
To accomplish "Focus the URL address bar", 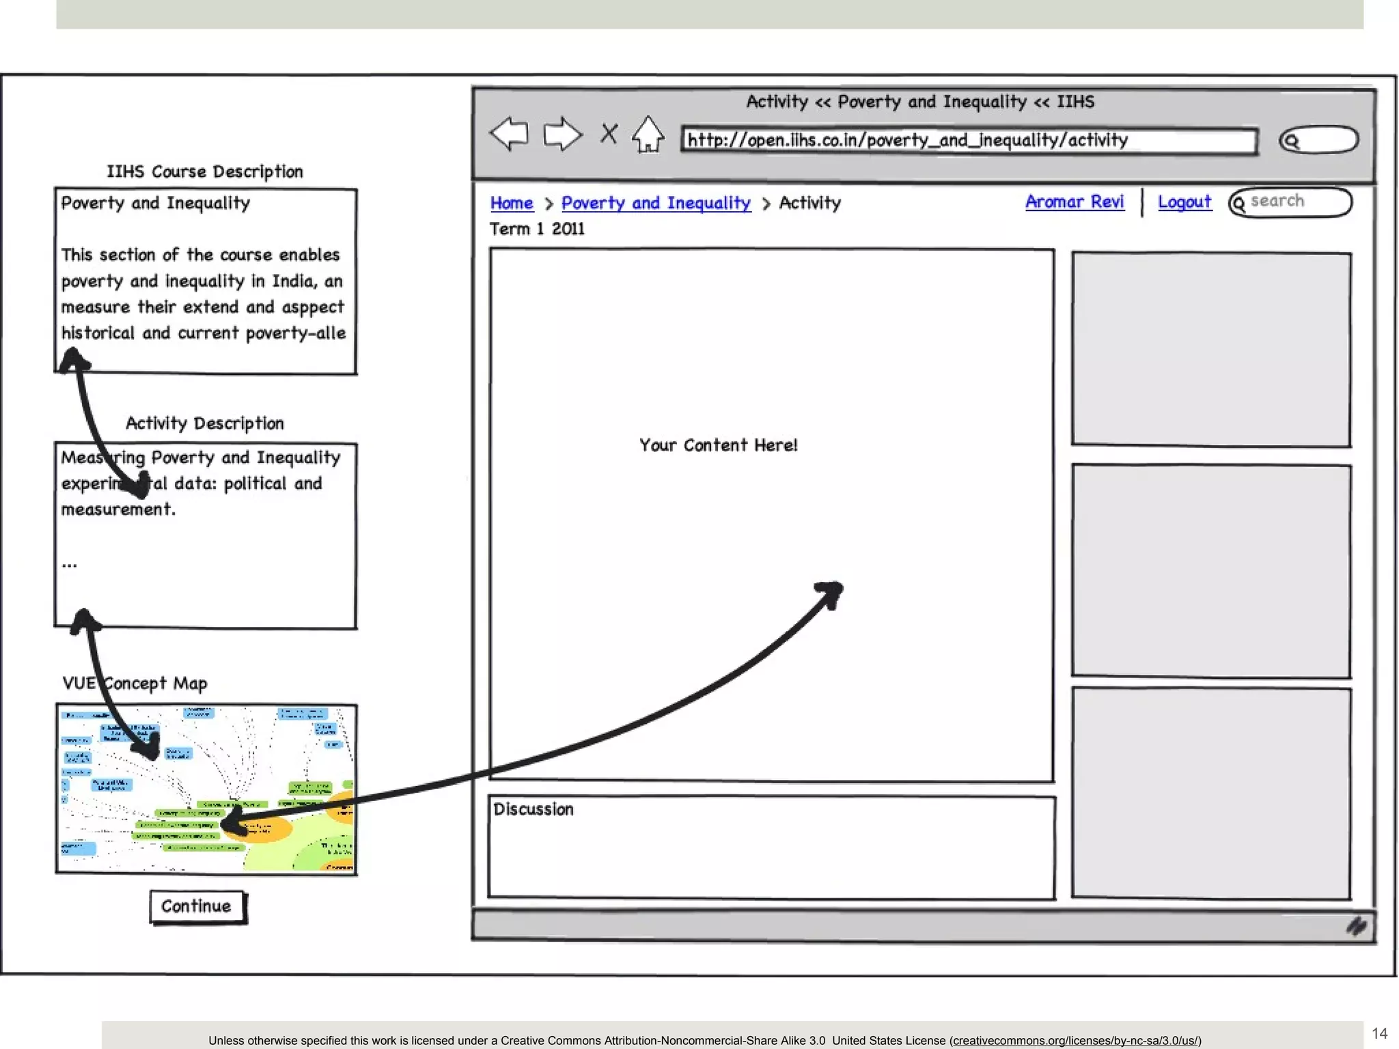I will (x=969, y=141).
